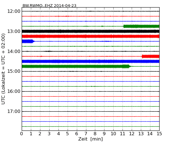Click the 13:00 time label

(14, 31)
